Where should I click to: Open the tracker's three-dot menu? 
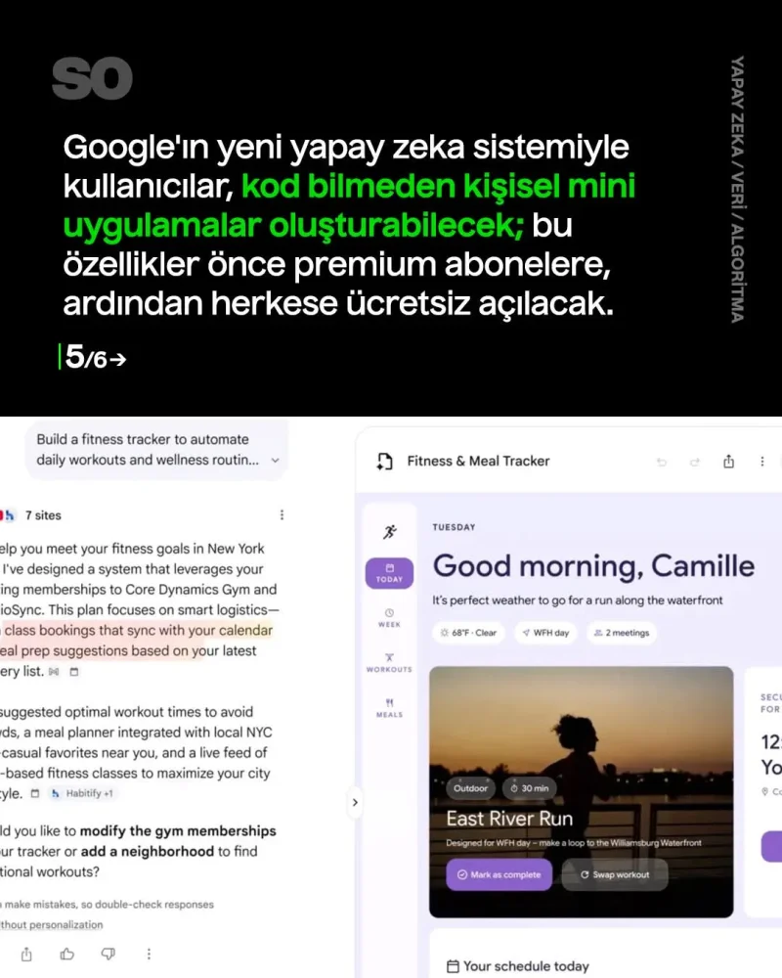pyautogui.click(x=762, y=462)
